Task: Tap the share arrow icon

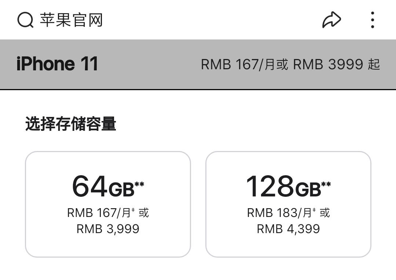Action: tap(331, 20)
